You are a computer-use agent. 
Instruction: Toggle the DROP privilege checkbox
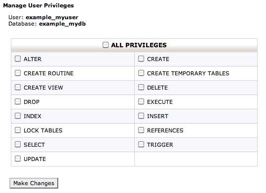[x=18, y=101]
